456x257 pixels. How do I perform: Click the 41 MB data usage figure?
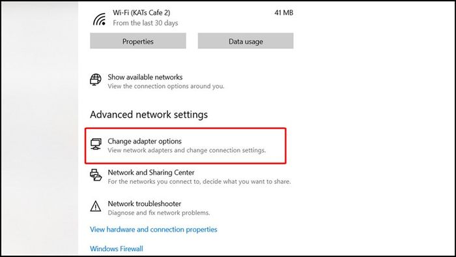(284, 13)
